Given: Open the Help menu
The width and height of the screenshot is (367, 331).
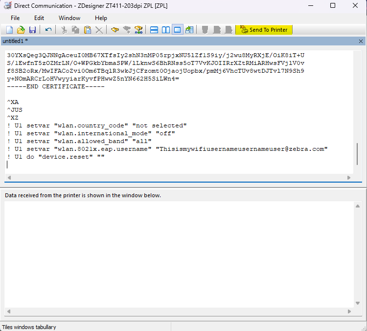Looking at the screenshot, I should point(101,18).
